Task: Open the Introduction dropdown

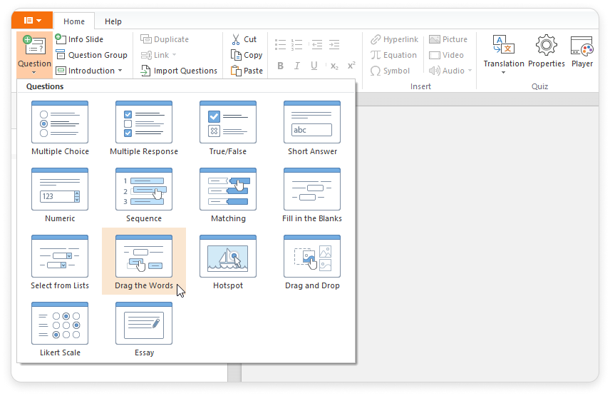Action: pos(89,71)
